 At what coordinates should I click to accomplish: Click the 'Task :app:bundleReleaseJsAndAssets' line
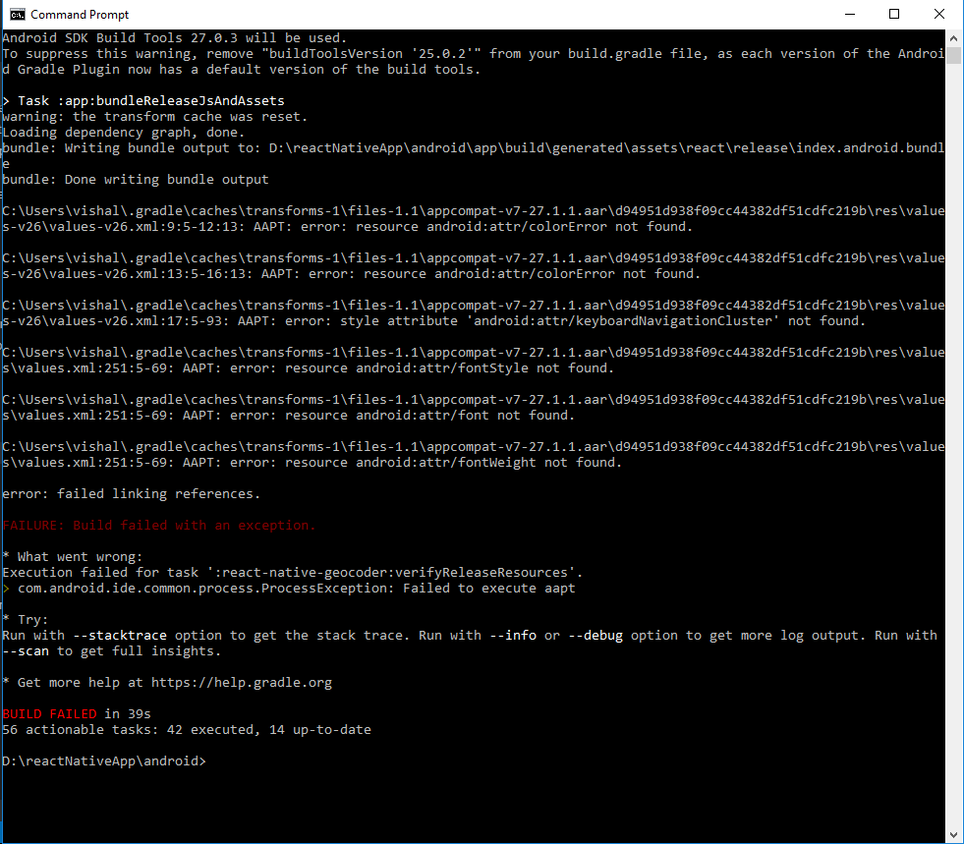pyautogui.click(x=143, y=101)
